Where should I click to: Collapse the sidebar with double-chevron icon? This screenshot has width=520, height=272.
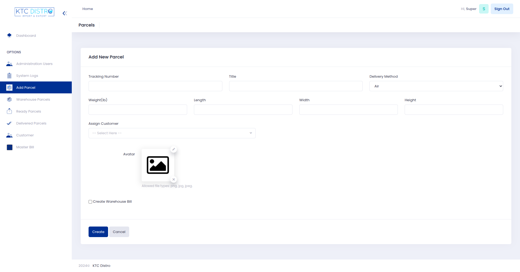(x=65, y=13)
